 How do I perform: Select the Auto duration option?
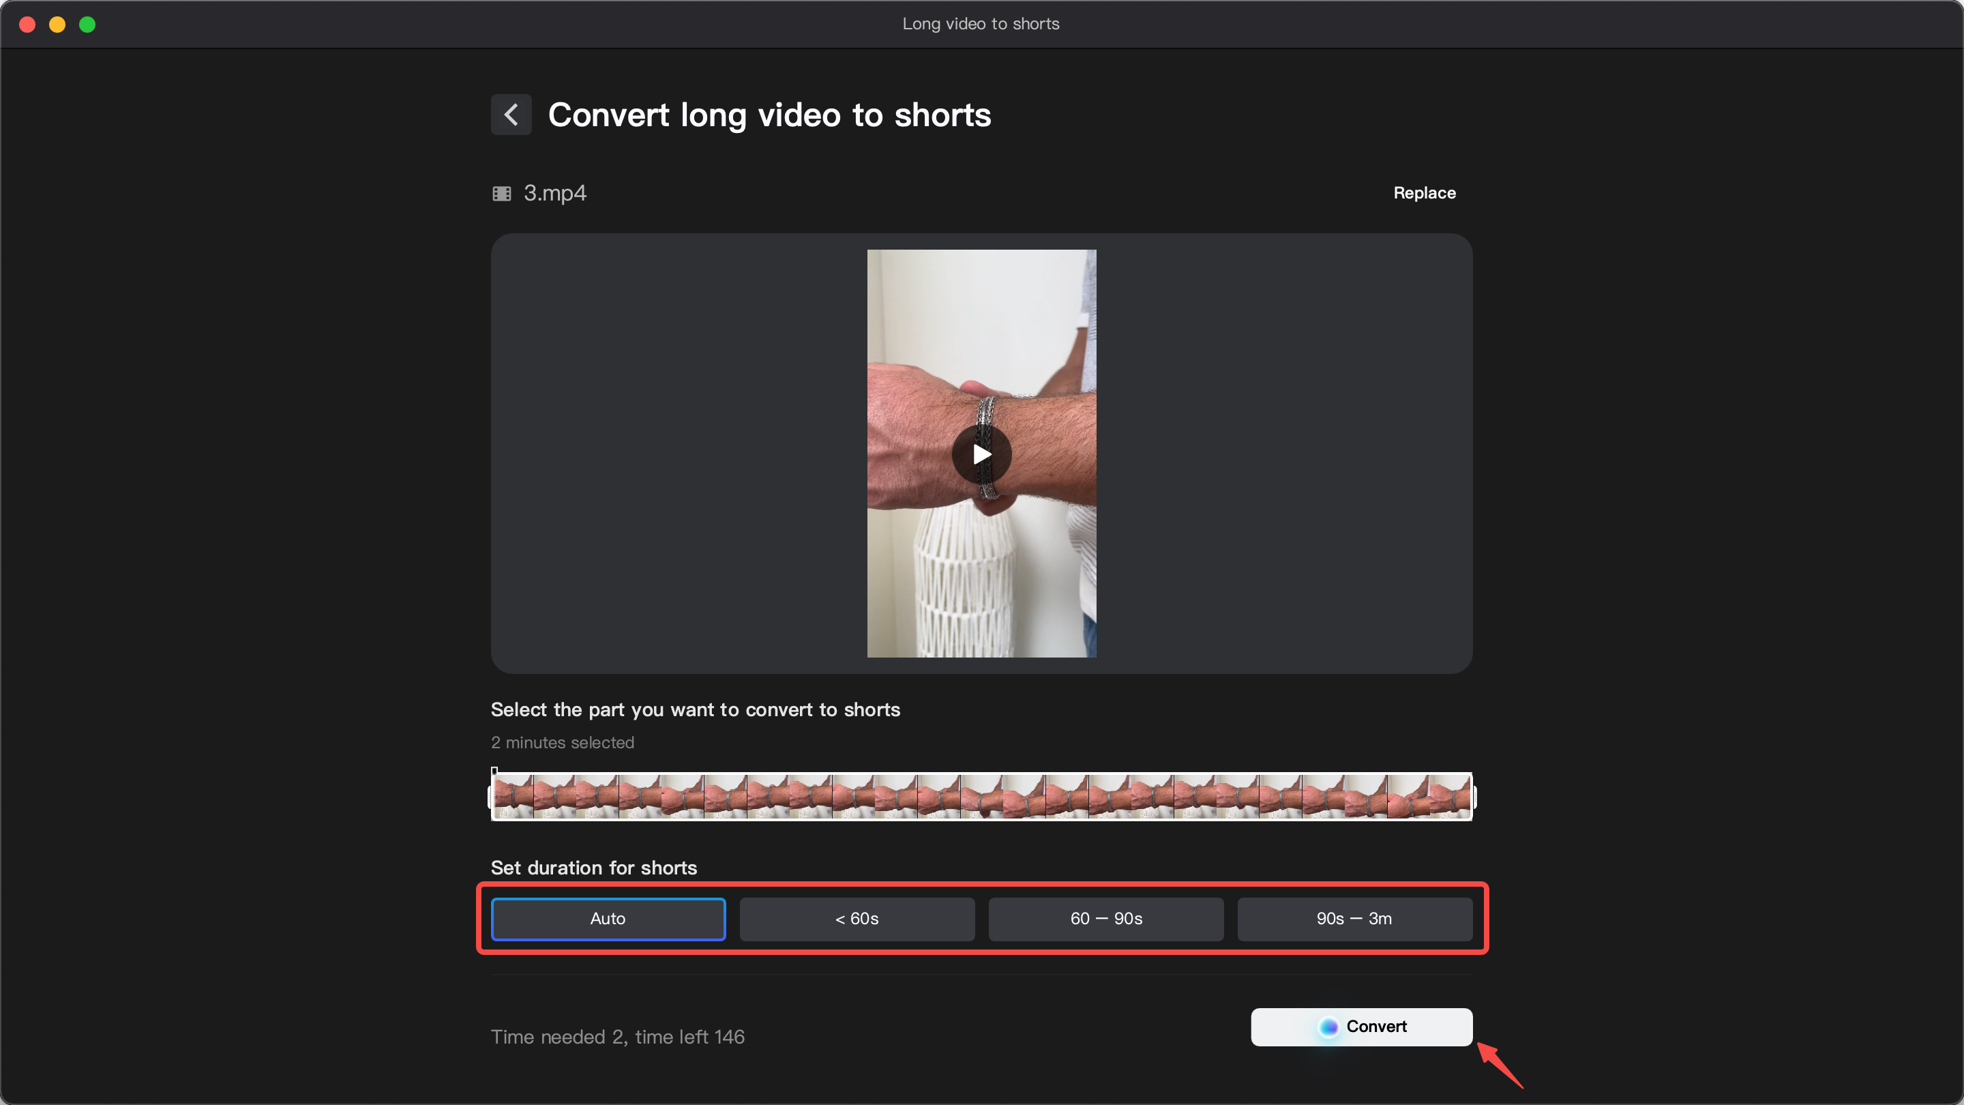pos(608,919)
